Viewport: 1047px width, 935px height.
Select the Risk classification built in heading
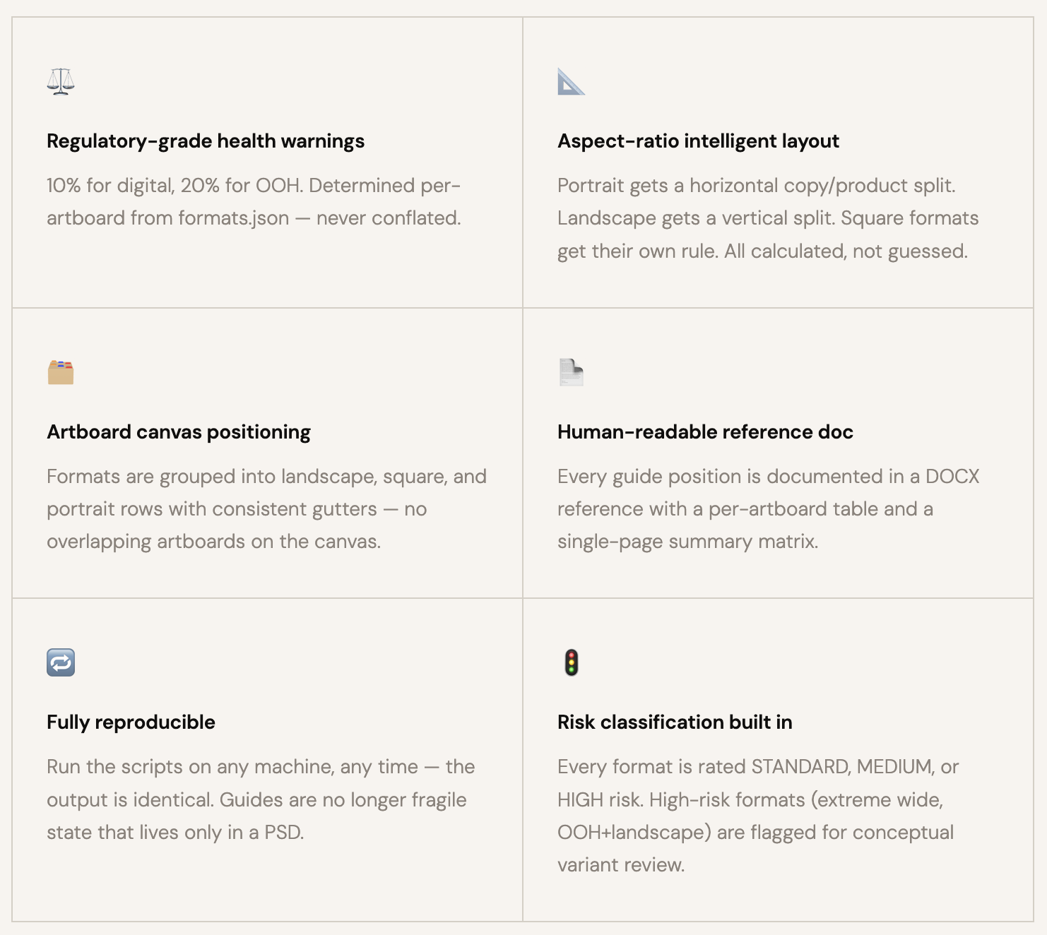point(675,722)
